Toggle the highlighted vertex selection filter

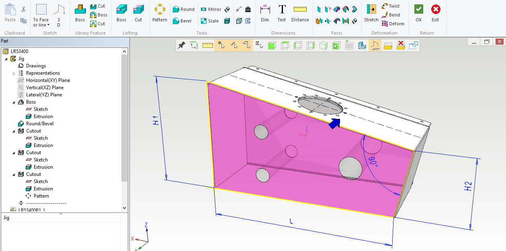[221, 45]
